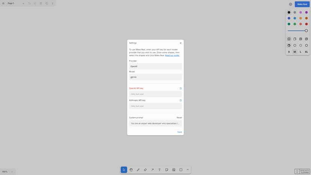
Task: Set size to XL
Action: coord(306,52)
